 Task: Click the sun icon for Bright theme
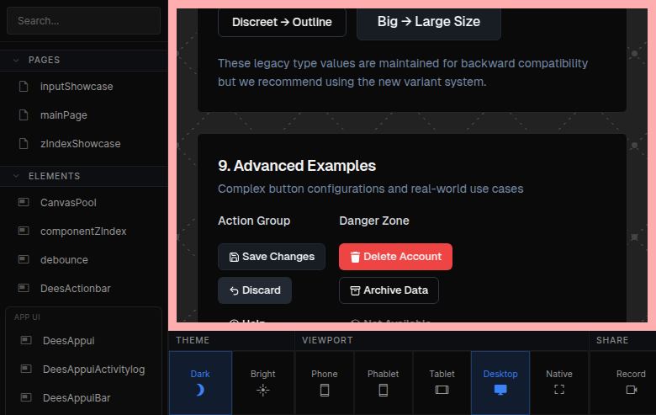pos(262,390)
